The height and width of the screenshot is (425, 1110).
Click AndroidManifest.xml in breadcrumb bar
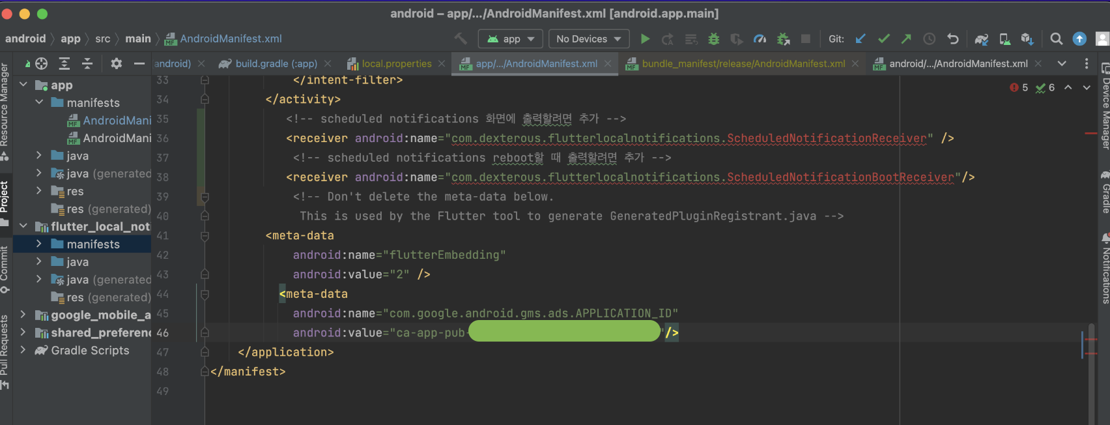coord(223,39)
